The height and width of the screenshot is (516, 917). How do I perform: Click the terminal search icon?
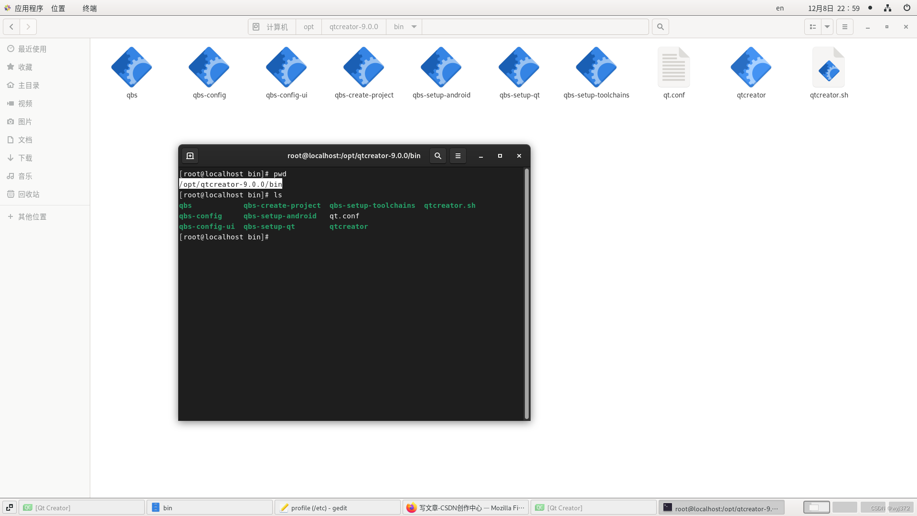click(x=437, y=156)
